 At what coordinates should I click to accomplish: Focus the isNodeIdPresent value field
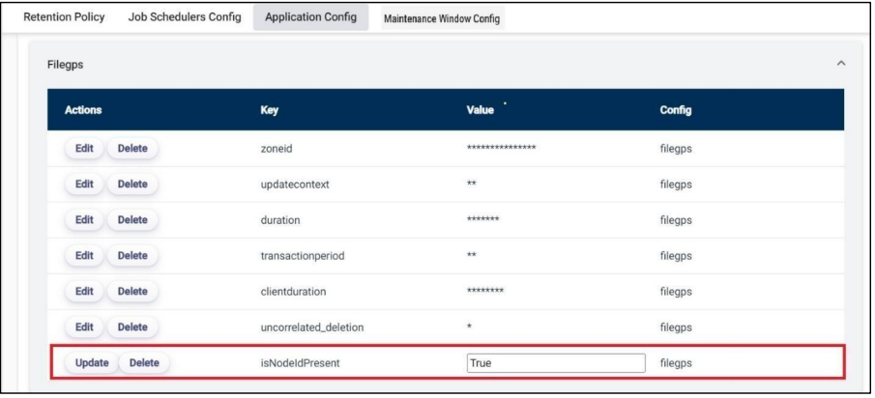[x=556, y=363]
